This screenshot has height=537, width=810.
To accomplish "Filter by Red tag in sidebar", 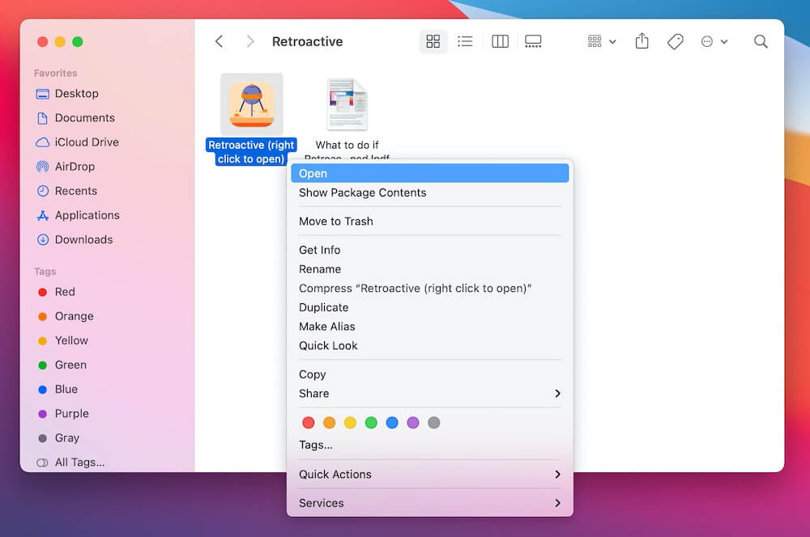I will [57, 291].
